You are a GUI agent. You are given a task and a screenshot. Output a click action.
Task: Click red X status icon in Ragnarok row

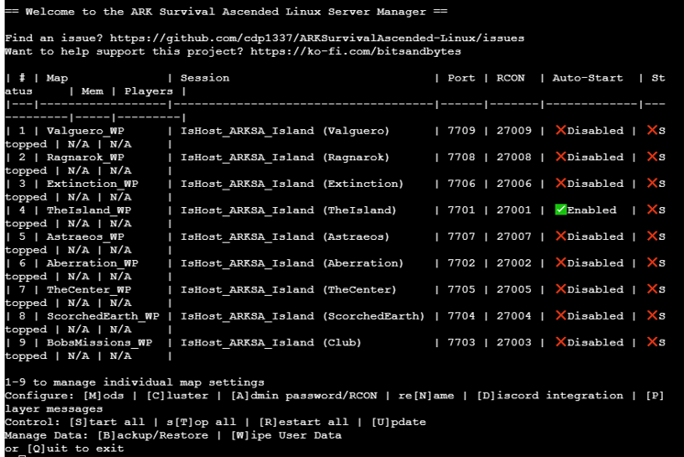(652, 158)
